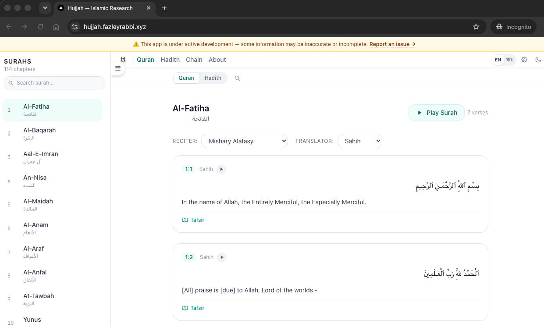
Task: Play audio for verse 1:1
Action: coord(221,169)
